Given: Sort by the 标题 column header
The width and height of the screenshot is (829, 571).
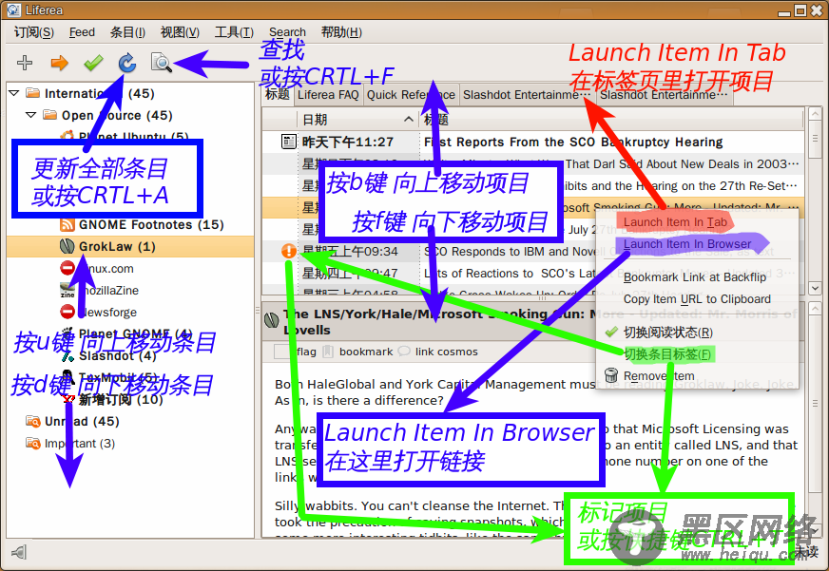Looking at the screenshot, I should (611, 120).
